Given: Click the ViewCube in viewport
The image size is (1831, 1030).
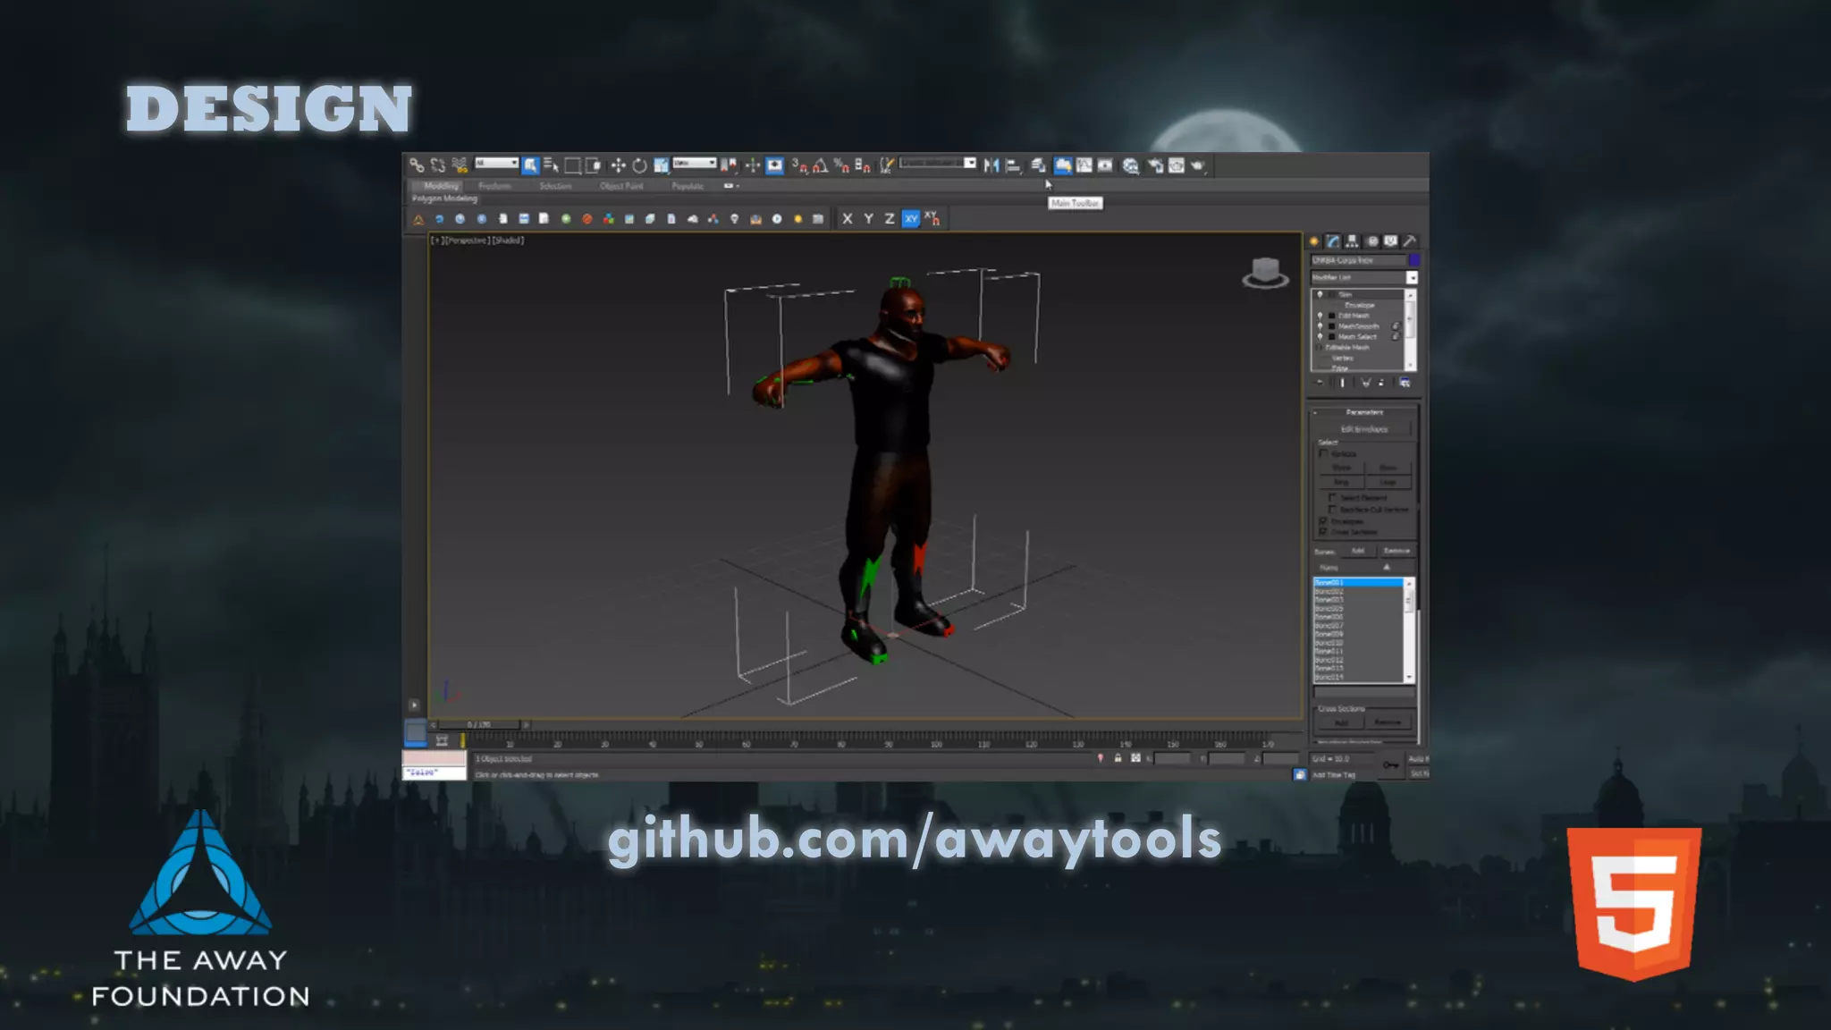Looking at the screenshot, I should tap(1265, 272).
